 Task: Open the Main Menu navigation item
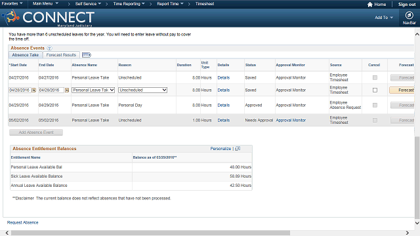pos(45,4)
